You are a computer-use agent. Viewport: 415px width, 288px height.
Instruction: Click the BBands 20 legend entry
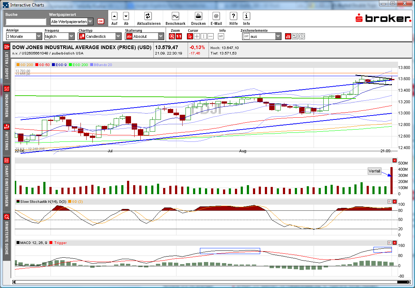(101, 65)
